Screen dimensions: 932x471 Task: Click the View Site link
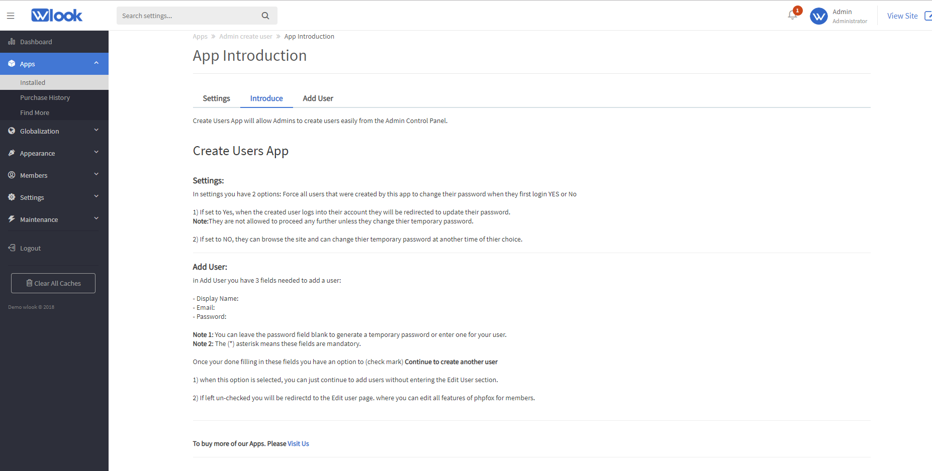point(902,16)
